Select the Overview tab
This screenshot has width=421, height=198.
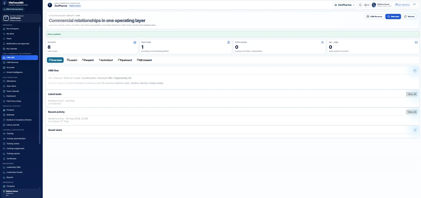(x=55, y=60)
